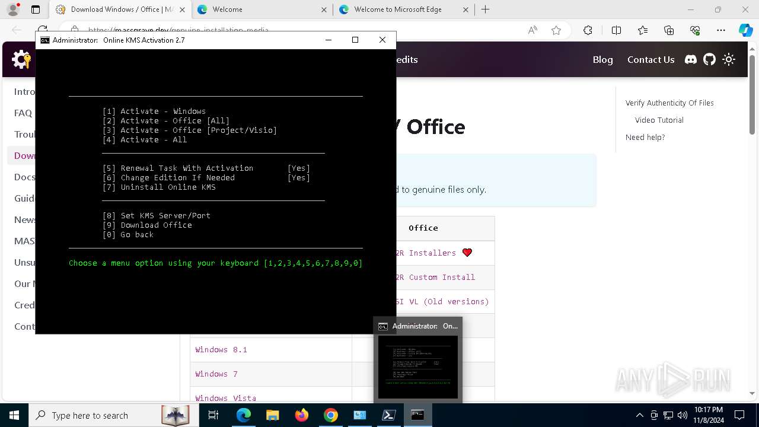Screen dimensions: 759x427
Task: Open the FAQ sidebar item
Action: [x=23, y=113]
